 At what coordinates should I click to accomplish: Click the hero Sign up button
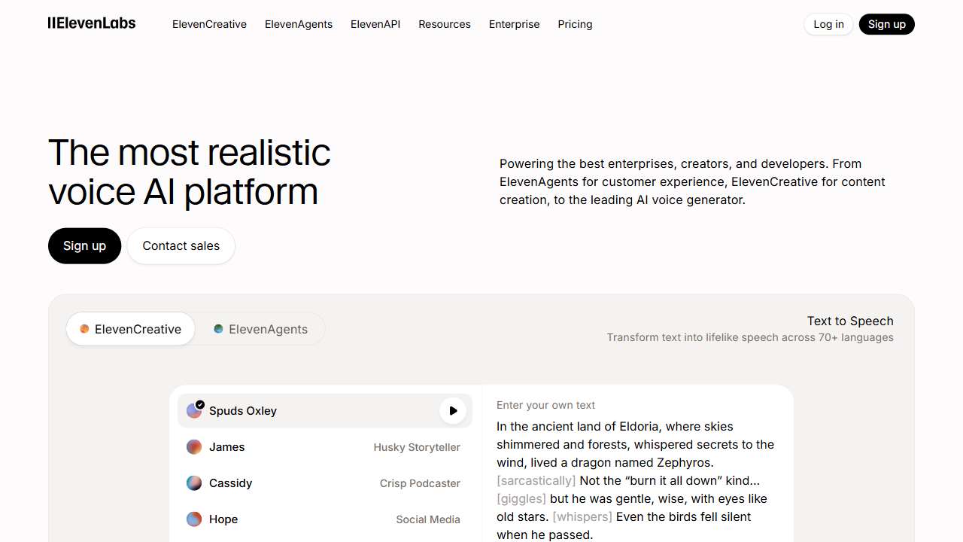pyautogui.click(x=84, y=246)
